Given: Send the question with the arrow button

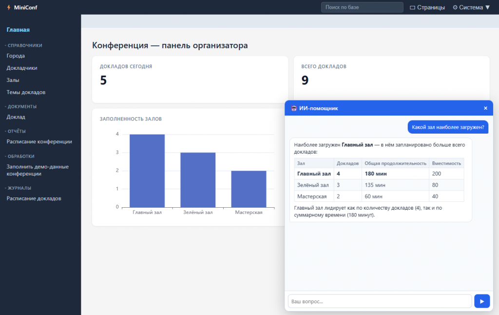Looking at the screenshot, I should click(x=482, y=301).
